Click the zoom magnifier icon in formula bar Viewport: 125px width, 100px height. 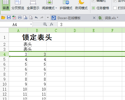point(45,24)
